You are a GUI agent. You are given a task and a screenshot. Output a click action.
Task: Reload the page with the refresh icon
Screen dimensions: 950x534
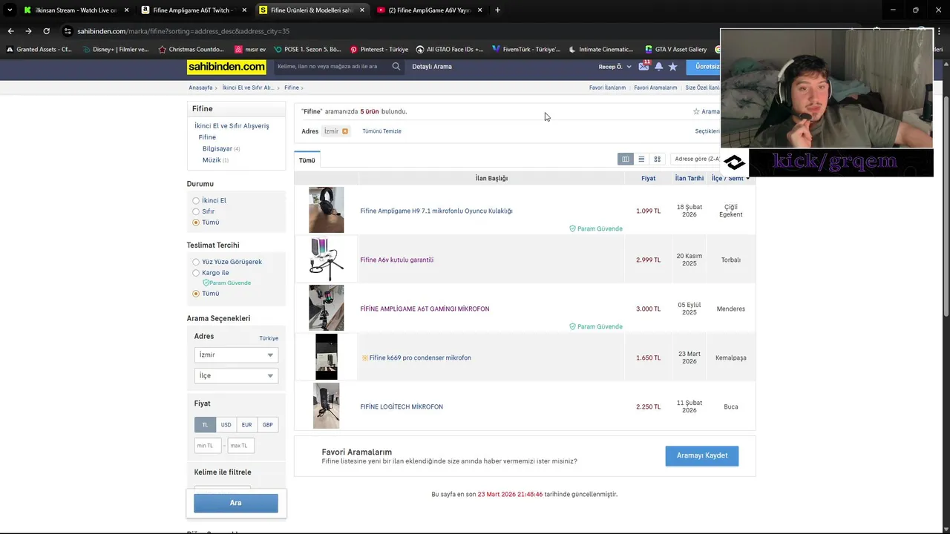point(46,31)
